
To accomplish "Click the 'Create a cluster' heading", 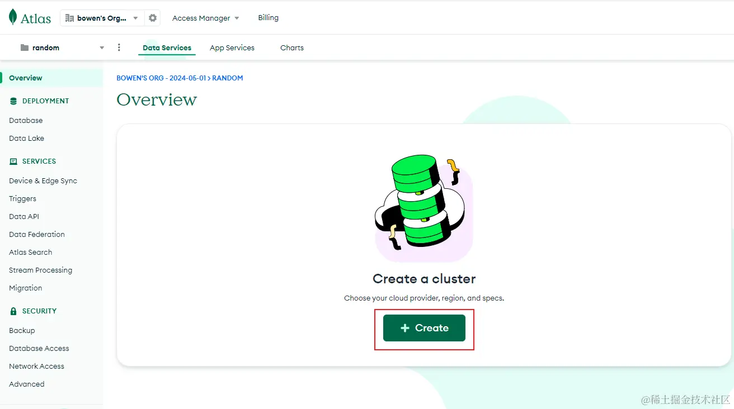I will coord(424,279).
